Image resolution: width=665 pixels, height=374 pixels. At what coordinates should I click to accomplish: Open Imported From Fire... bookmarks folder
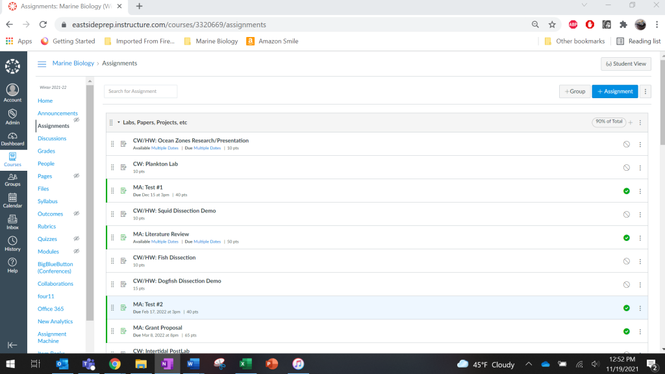tap(140, 41)
